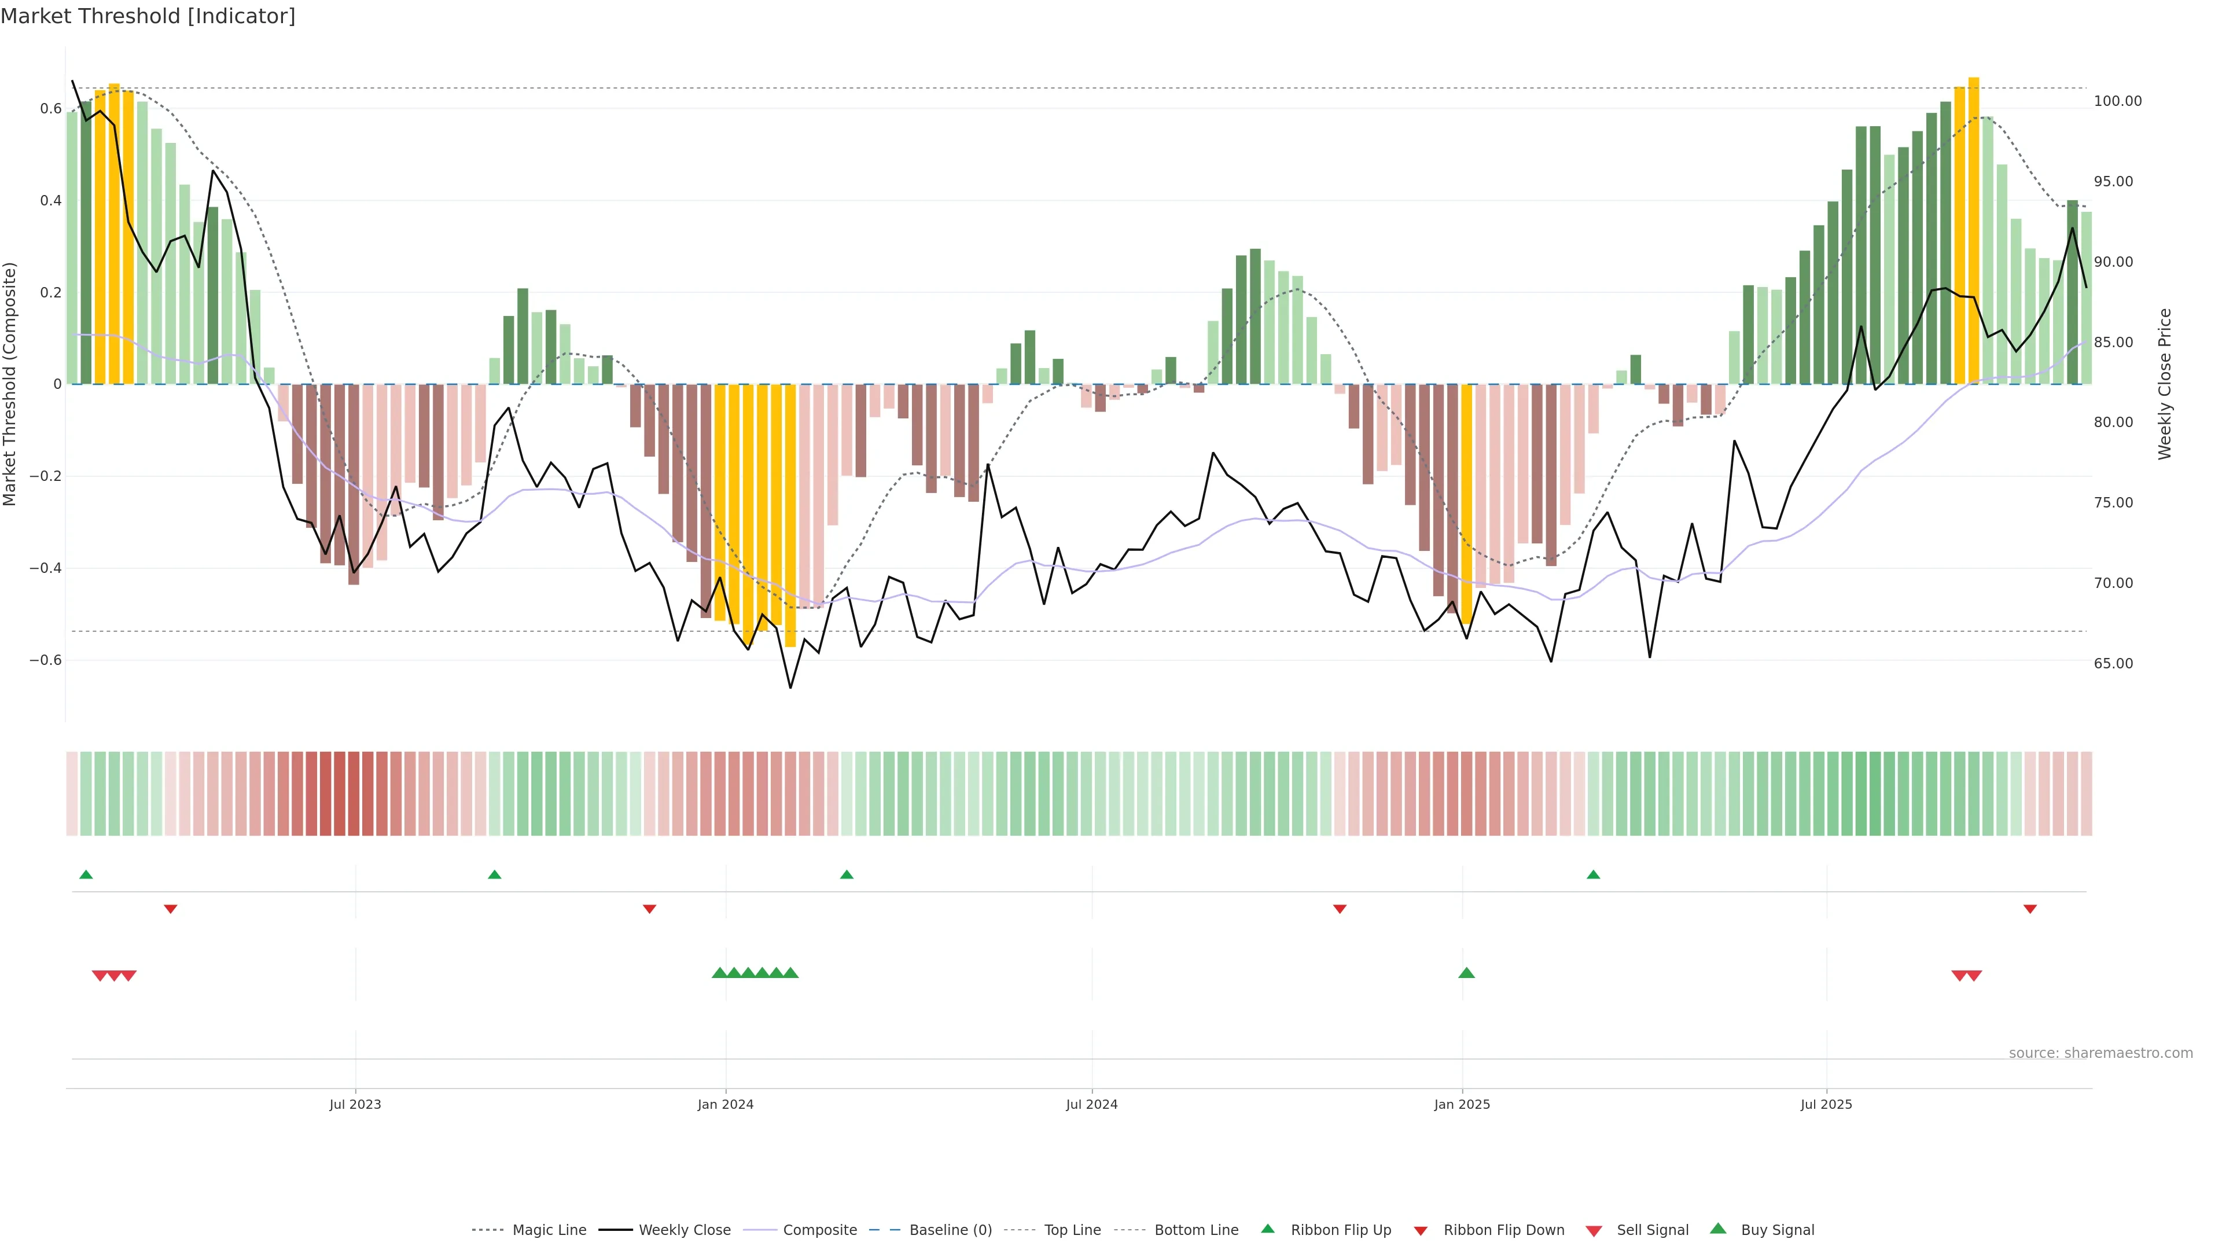
Task: Click the Buy Signal legend icon
Action: coord(1718,1229)
